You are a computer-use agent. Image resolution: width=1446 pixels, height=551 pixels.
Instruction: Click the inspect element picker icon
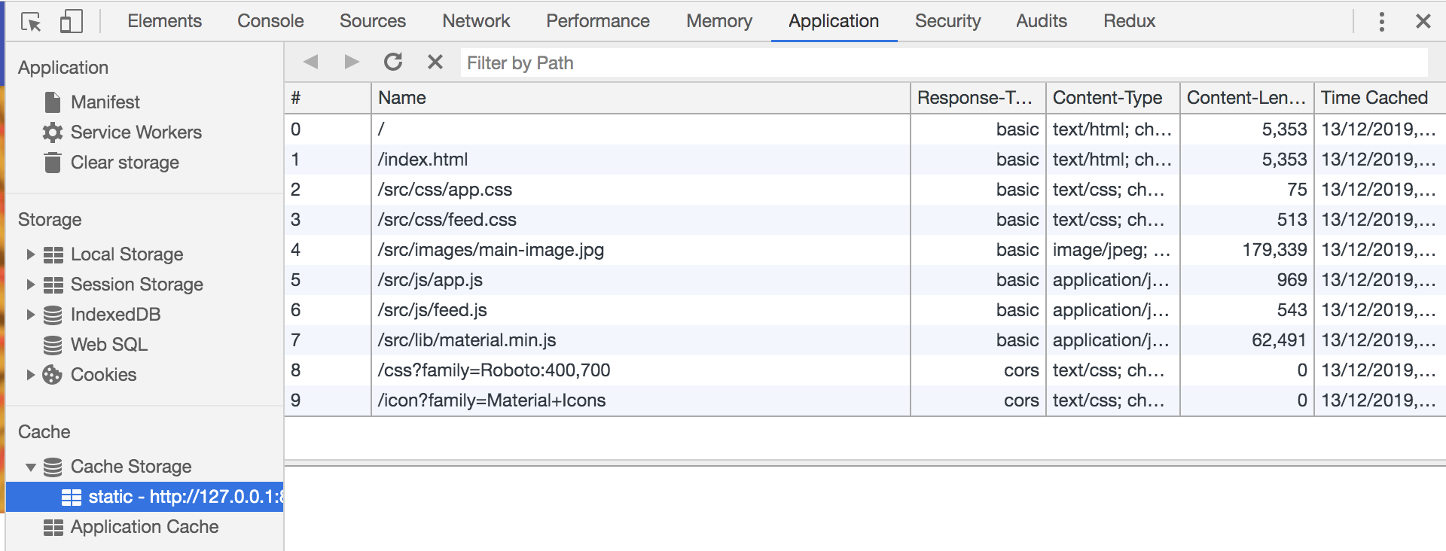31,22
